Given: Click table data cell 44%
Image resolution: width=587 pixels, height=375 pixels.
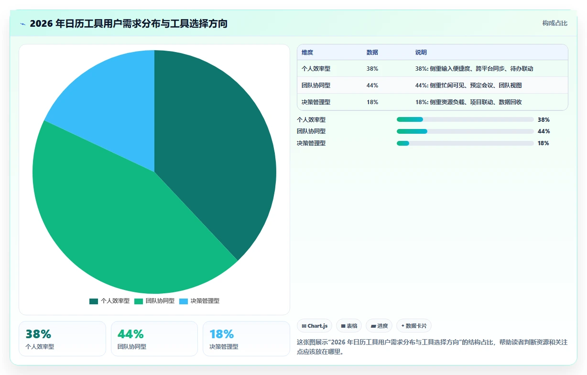Looking at the screenshot, I should tap(372, 86).
